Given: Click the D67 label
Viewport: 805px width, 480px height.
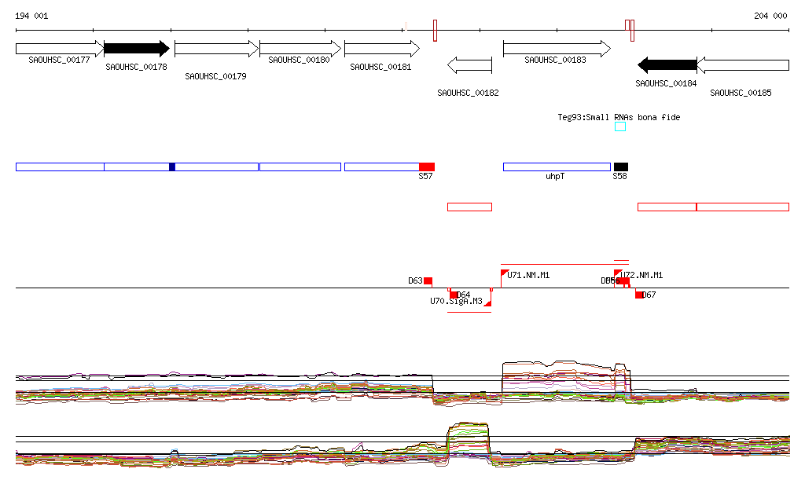Looking at the screenshot, I should coord(649,295).
